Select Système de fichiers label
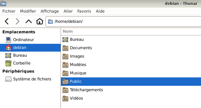 [x=32, y=79]
